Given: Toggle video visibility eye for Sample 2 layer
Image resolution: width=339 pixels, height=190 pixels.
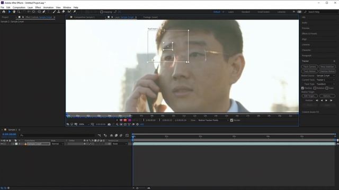Looking at the screenshot, I should (2, 144).
